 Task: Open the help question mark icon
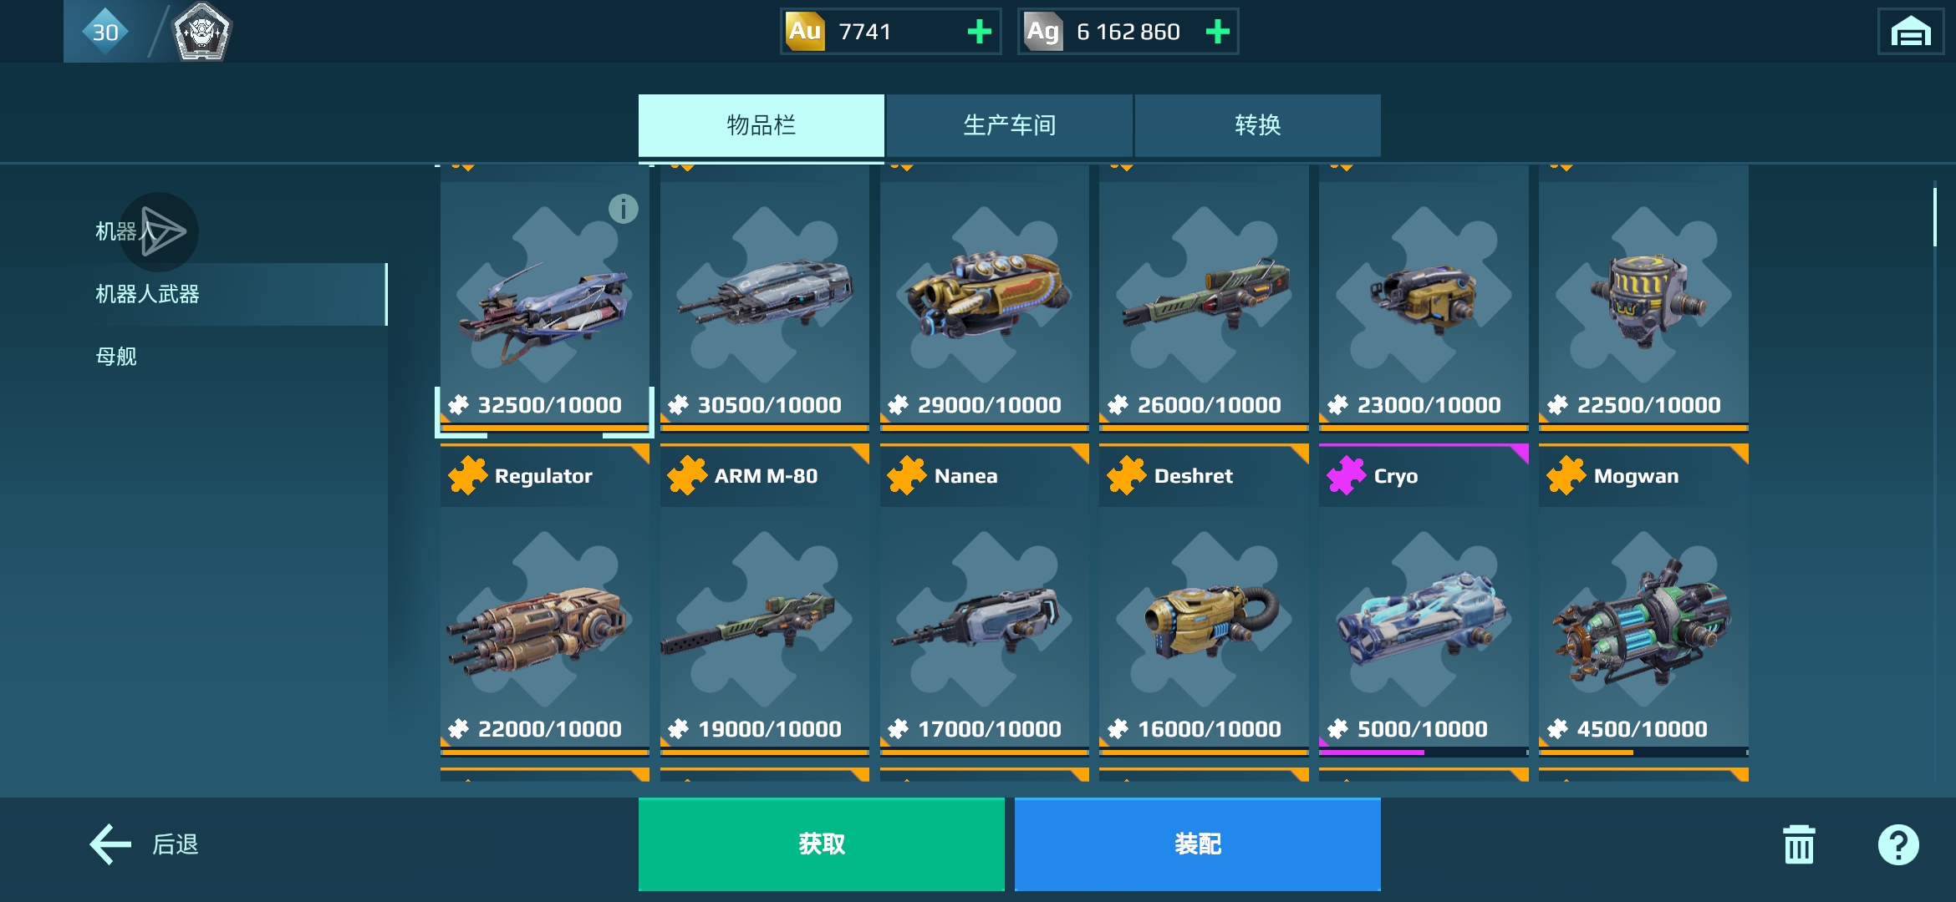pyautogui.click(x=1898, y=844)
